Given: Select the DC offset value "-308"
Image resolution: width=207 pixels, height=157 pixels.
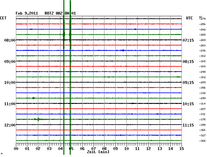Looking at the screenshot, I should 202,66.
